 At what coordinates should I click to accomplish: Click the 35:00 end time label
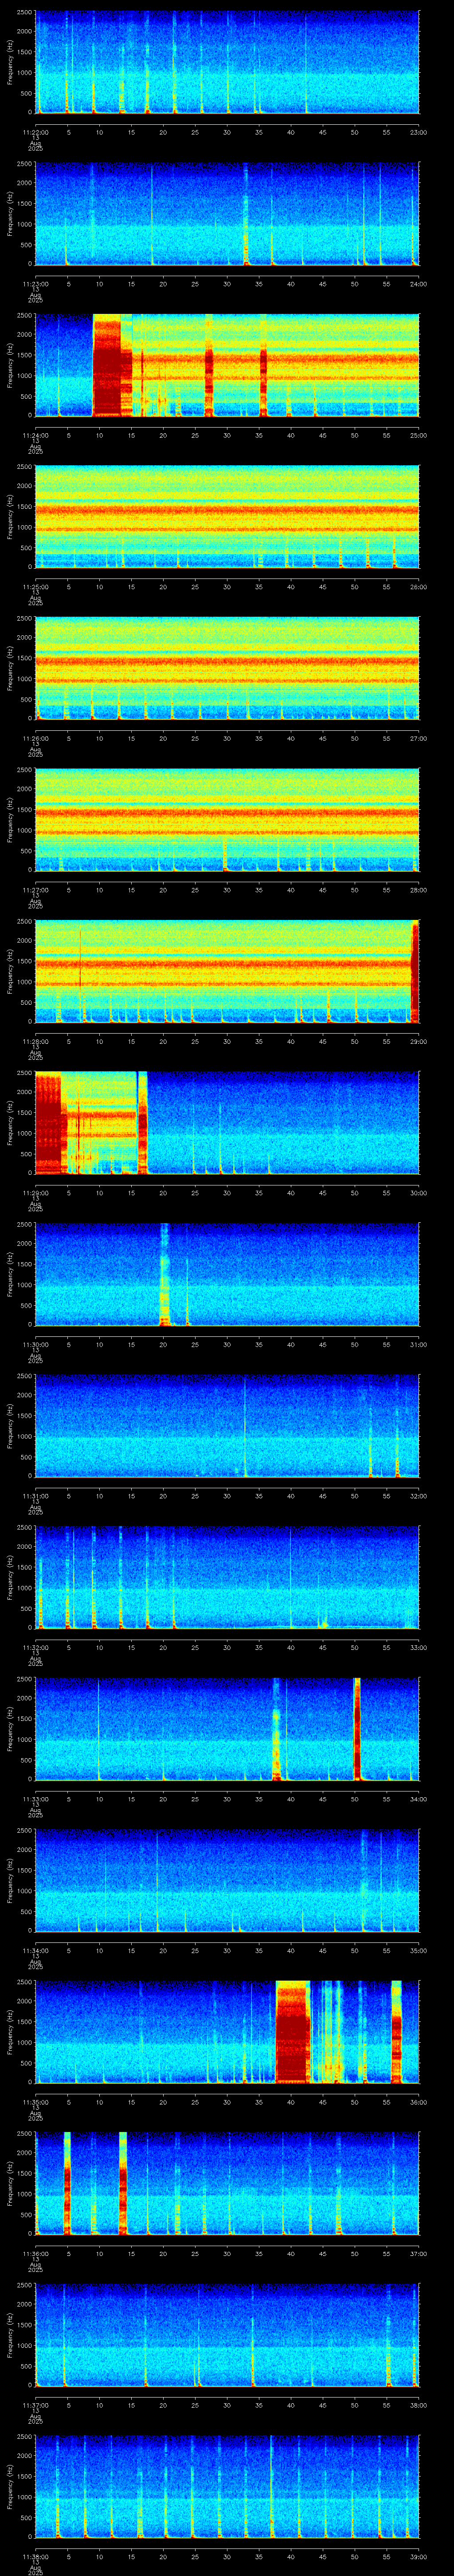tap(419, 1950)
